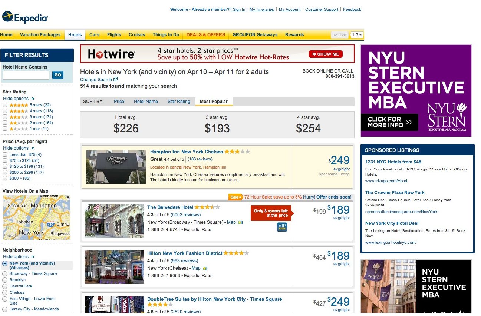Check $200 to $299 price filter
481x316 pixels.
coord(5,172)
